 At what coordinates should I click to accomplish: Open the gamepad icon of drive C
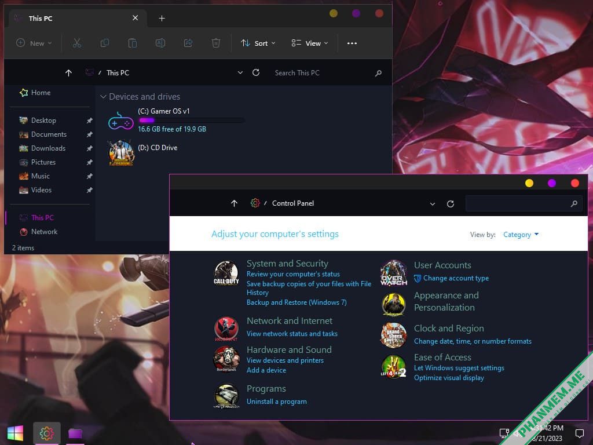tap(120, 121)
